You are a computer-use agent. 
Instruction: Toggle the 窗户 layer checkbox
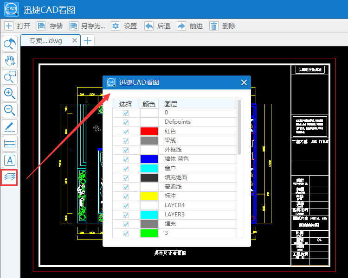[126, 169]
